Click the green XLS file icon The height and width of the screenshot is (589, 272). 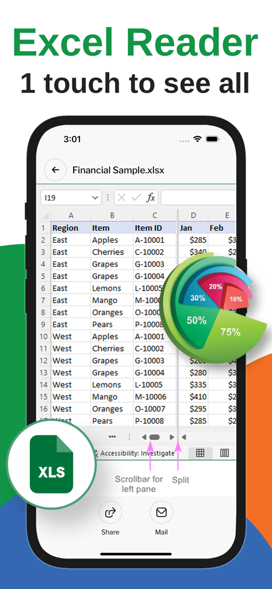[x=52, y=464]
